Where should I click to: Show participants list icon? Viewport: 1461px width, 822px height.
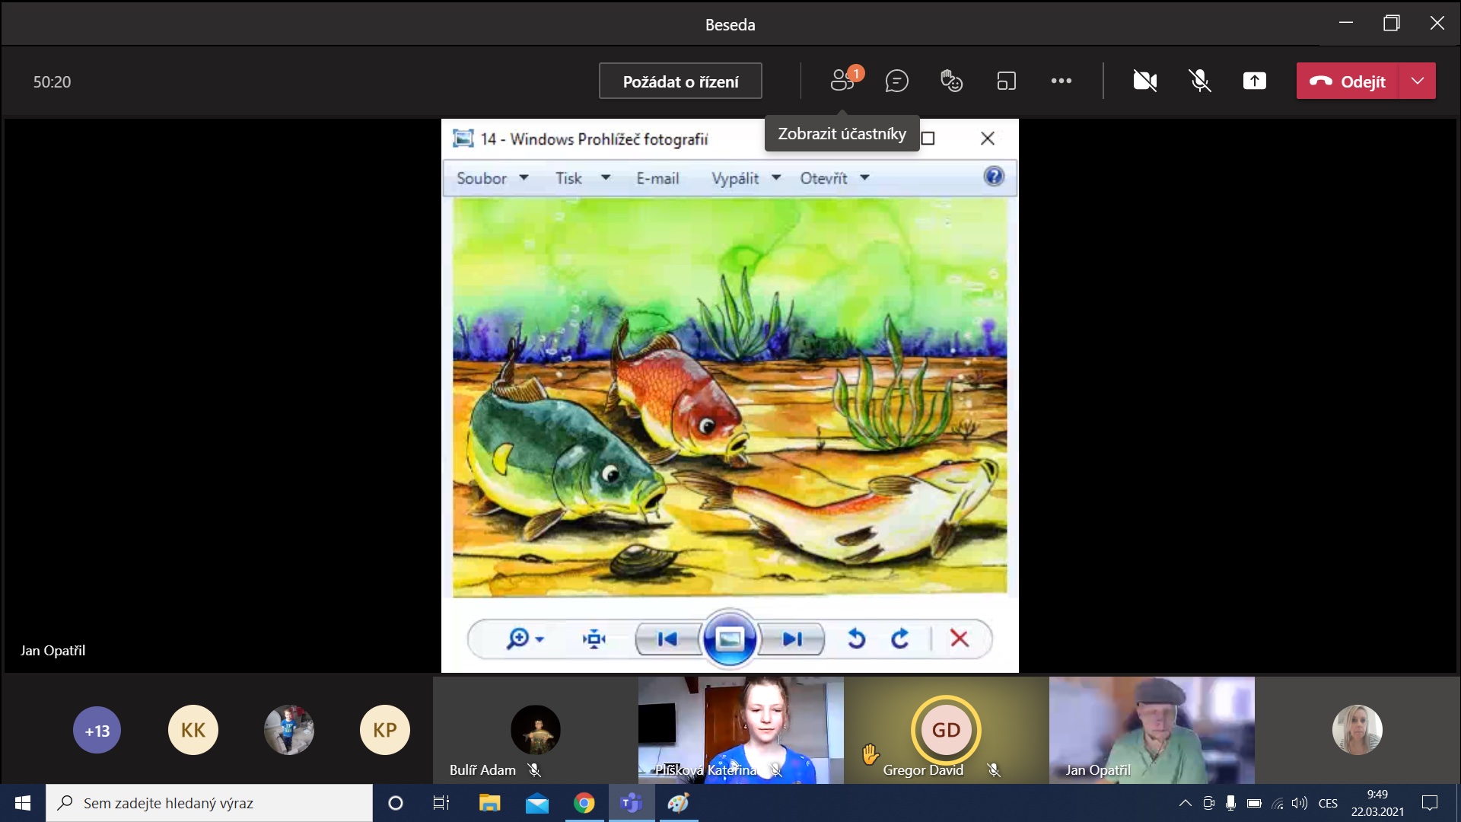click(842, 81)
